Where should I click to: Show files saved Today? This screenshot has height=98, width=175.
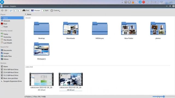(x=12, y=34)
